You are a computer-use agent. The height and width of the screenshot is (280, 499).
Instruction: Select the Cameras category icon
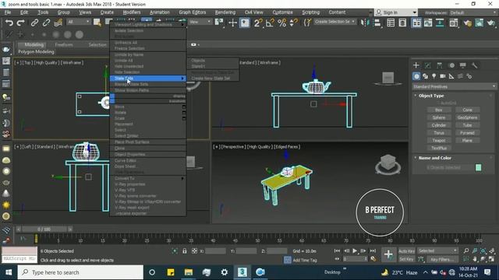pyautogui.click(x=443, y=76)
